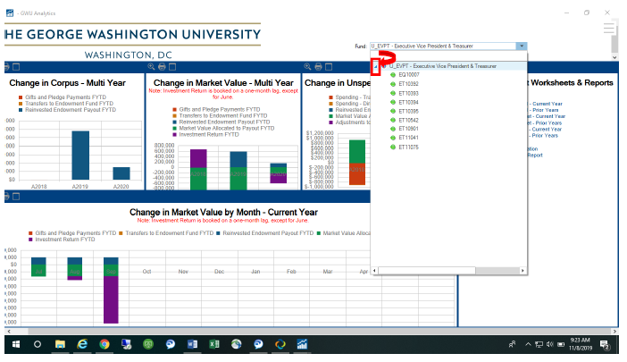Switch to GWU Analytics chart icon in the taskbar
627x362 pixels.
(x=302, y=344)
